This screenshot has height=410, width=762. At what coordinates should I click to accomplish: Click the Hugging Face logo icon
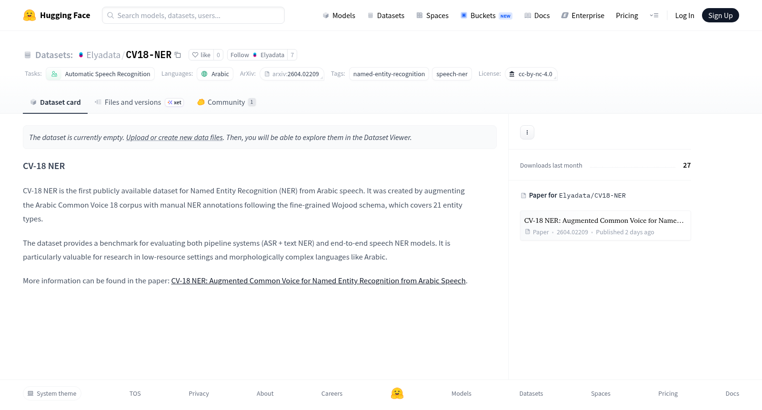click(30, 15)
